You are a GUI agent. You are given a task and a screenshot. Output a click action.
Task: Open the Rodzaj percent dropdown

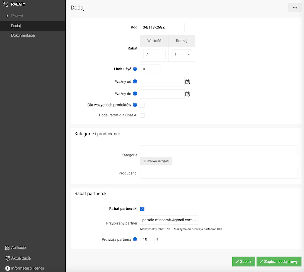point(181,54)
